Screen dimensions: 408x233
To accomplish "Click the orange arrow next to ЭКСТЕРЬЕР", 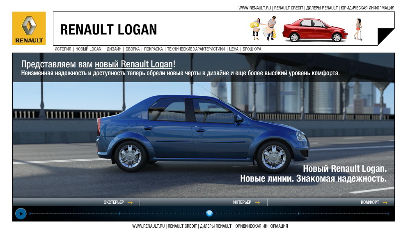I will (130, 203).
